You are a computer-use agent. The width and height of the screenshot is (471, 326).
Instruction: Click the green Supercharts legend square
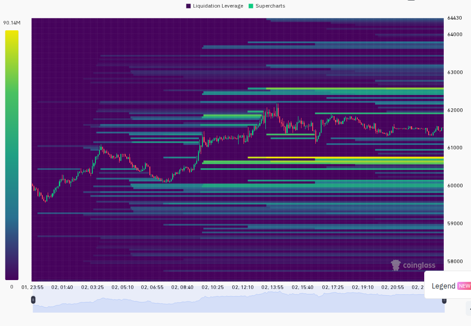coord(251,6)
